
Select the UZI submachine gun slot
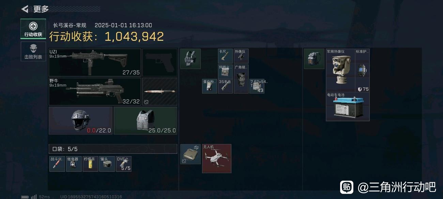(x=95, y=62)
